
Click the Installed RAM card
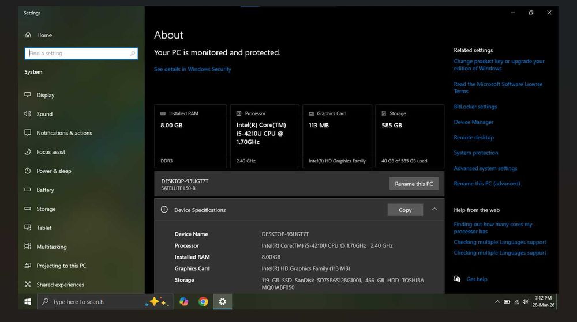click(x=190, y=136)
